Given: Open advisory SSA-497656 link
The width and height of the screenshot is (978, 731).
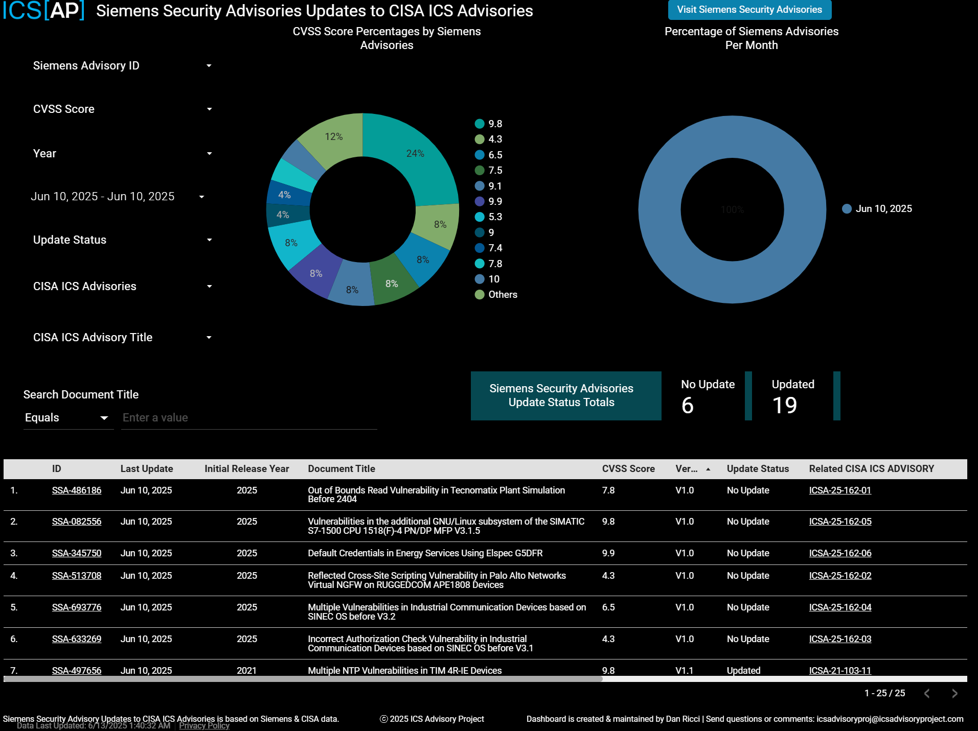Looking at the screenshot, I should [77, 671].
